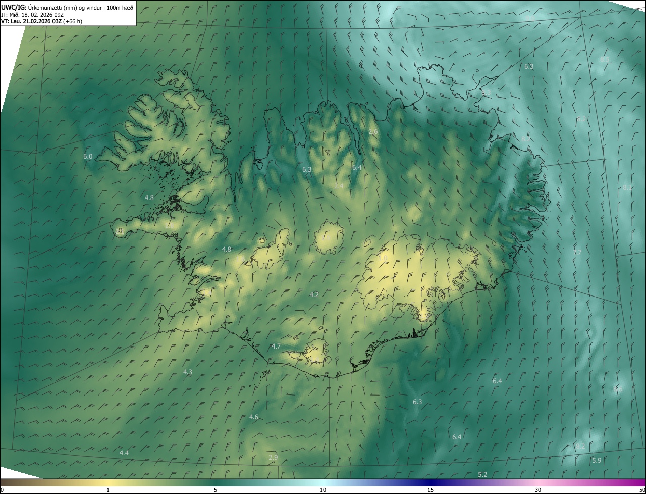Click the '30' tick on the color scale

538,490
